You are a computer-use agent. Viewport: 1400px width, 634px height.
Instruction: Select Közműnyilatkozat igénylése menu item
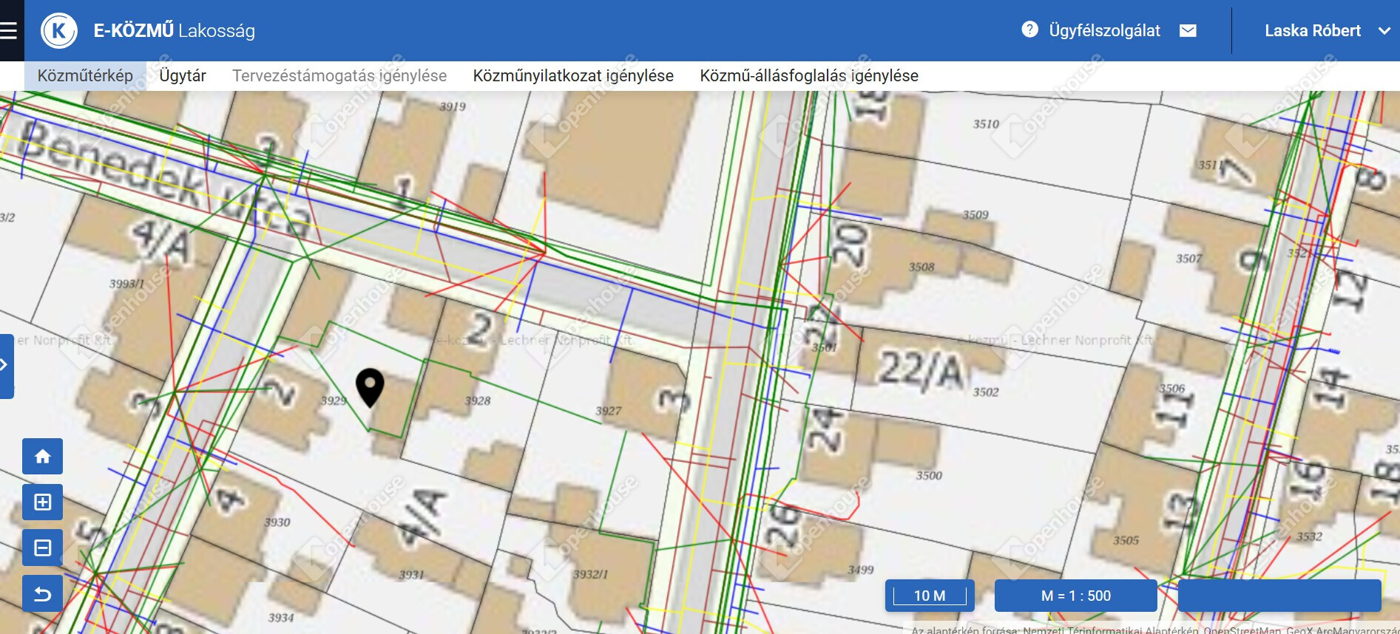573,76
